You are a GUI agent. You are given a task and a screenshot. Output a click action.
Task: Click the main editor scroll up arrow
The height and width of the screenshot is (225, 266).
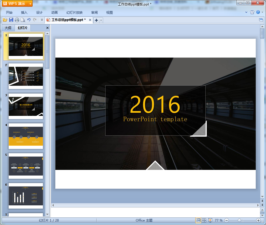pyautogui.click(x=262, y=27)
